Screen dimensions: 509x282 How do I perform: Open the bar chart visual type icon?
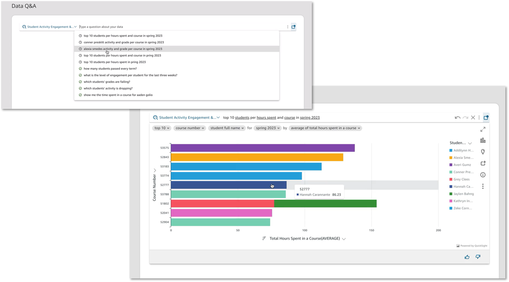point(483,141)
